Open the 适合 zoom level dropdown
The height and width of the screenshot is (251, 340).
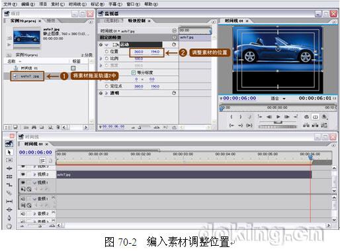278,98
